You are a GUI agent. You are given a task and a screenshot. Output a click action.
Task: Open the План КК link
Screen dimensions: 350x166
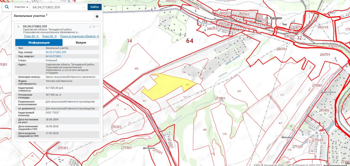pos(49,36)
